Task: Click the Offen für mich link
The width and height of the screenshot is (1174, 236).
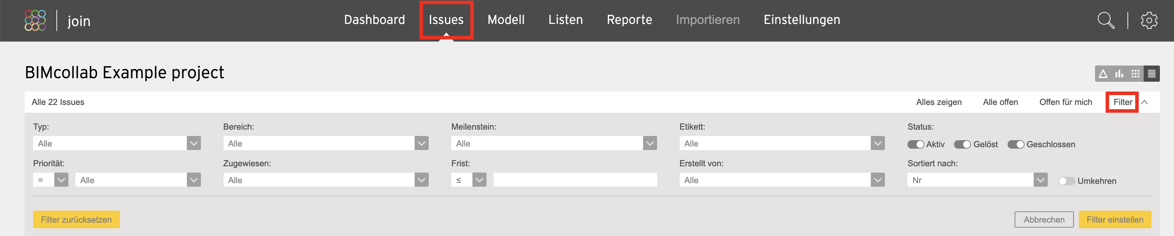Action: [x=1065, y=102]
